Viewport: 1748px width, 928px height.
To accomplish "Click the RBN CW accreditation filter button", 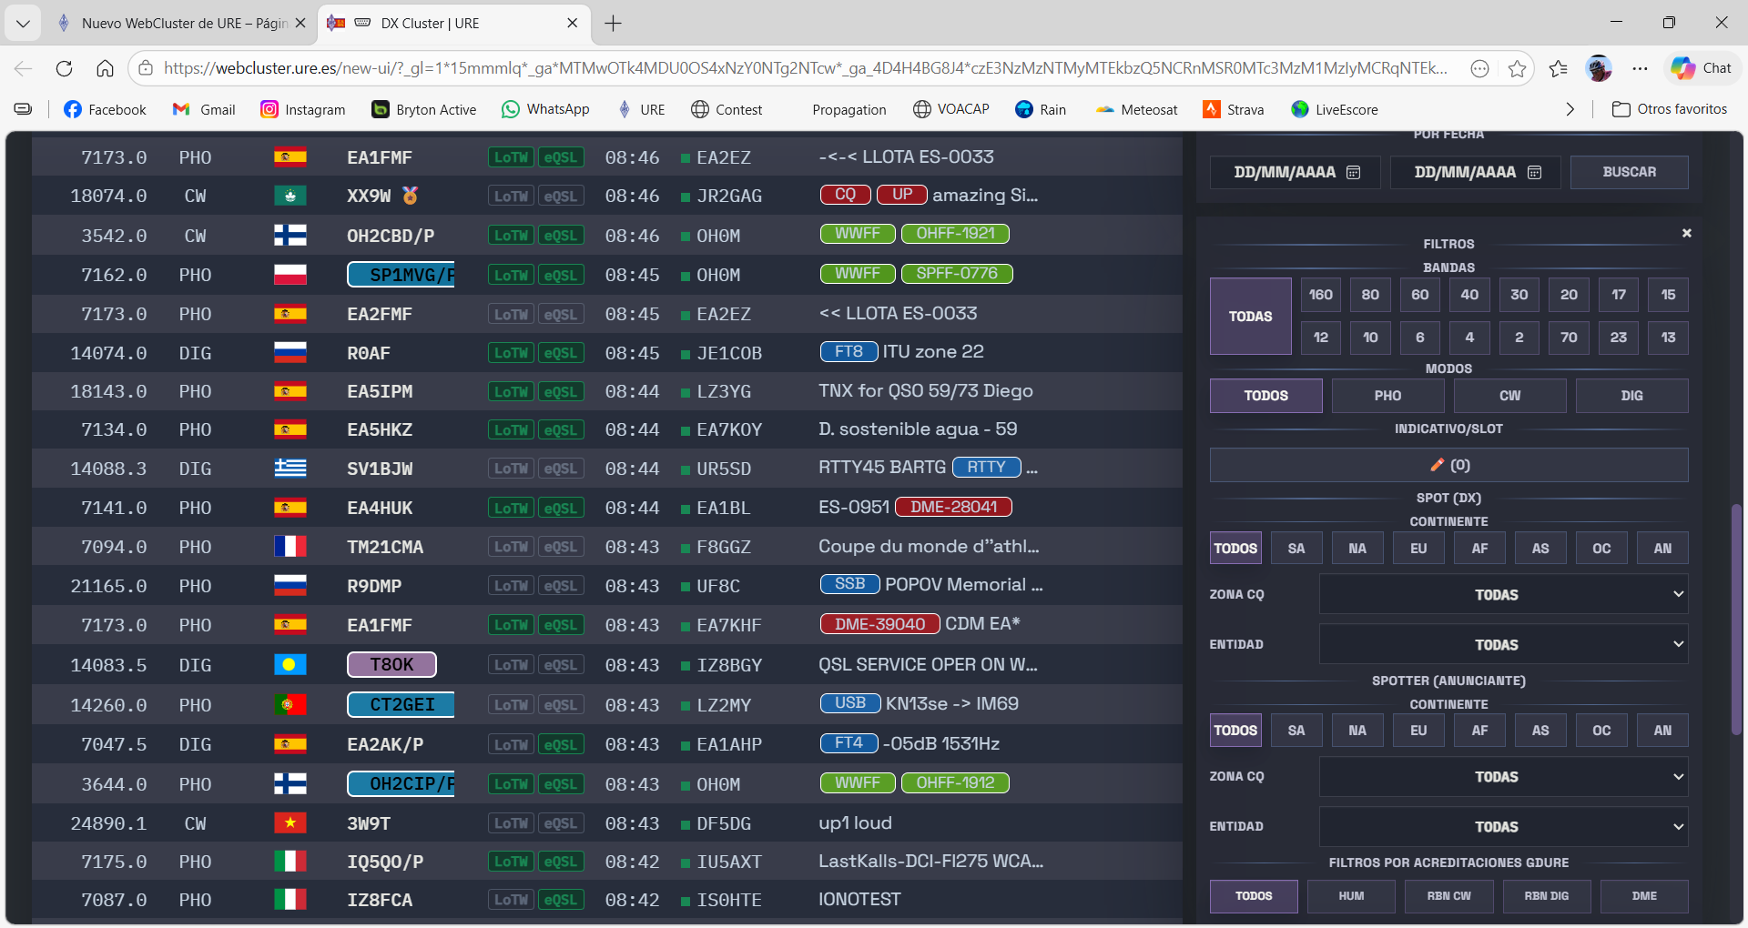I will tap(1448, 896).
